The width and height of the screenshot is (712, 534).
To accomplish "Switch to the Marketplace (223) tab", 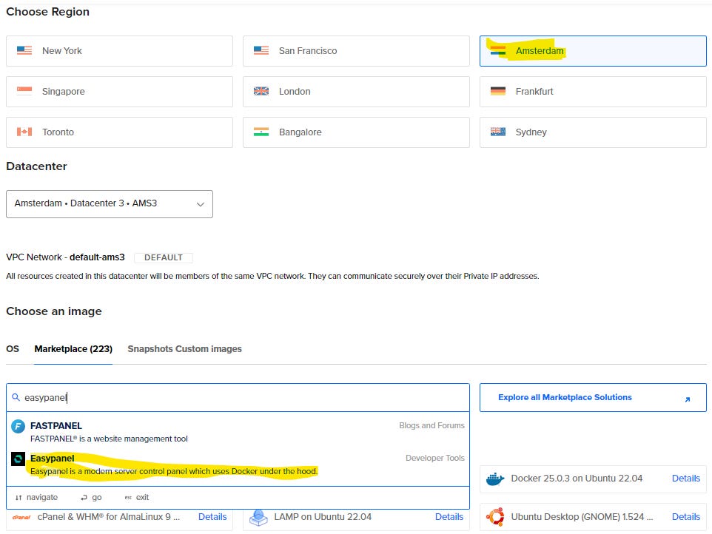I will click(x=73, y=349).
